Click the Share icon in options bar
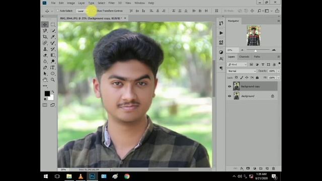This screenshot has height=181, width=322. (x=277, y=11)
